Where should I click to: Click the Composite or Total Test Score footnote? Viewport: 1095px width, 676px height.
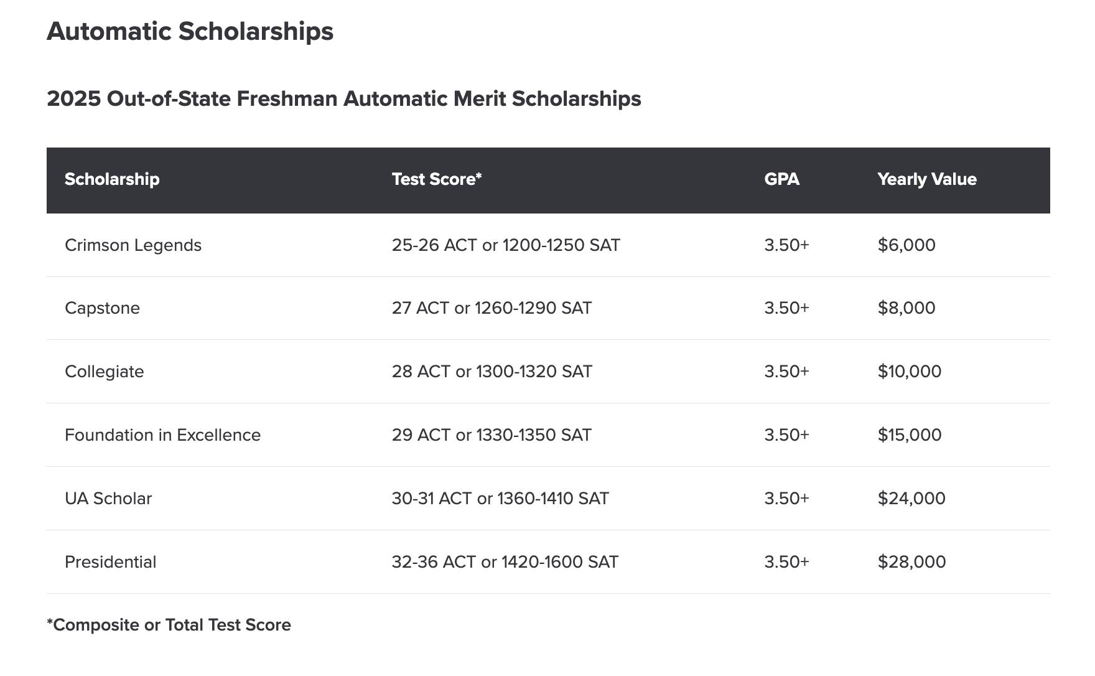169,625
